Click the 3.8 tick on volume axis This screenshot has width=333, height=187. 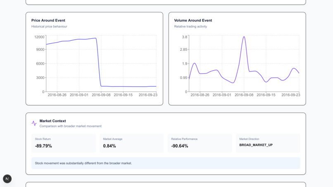(x=185, y=37)
